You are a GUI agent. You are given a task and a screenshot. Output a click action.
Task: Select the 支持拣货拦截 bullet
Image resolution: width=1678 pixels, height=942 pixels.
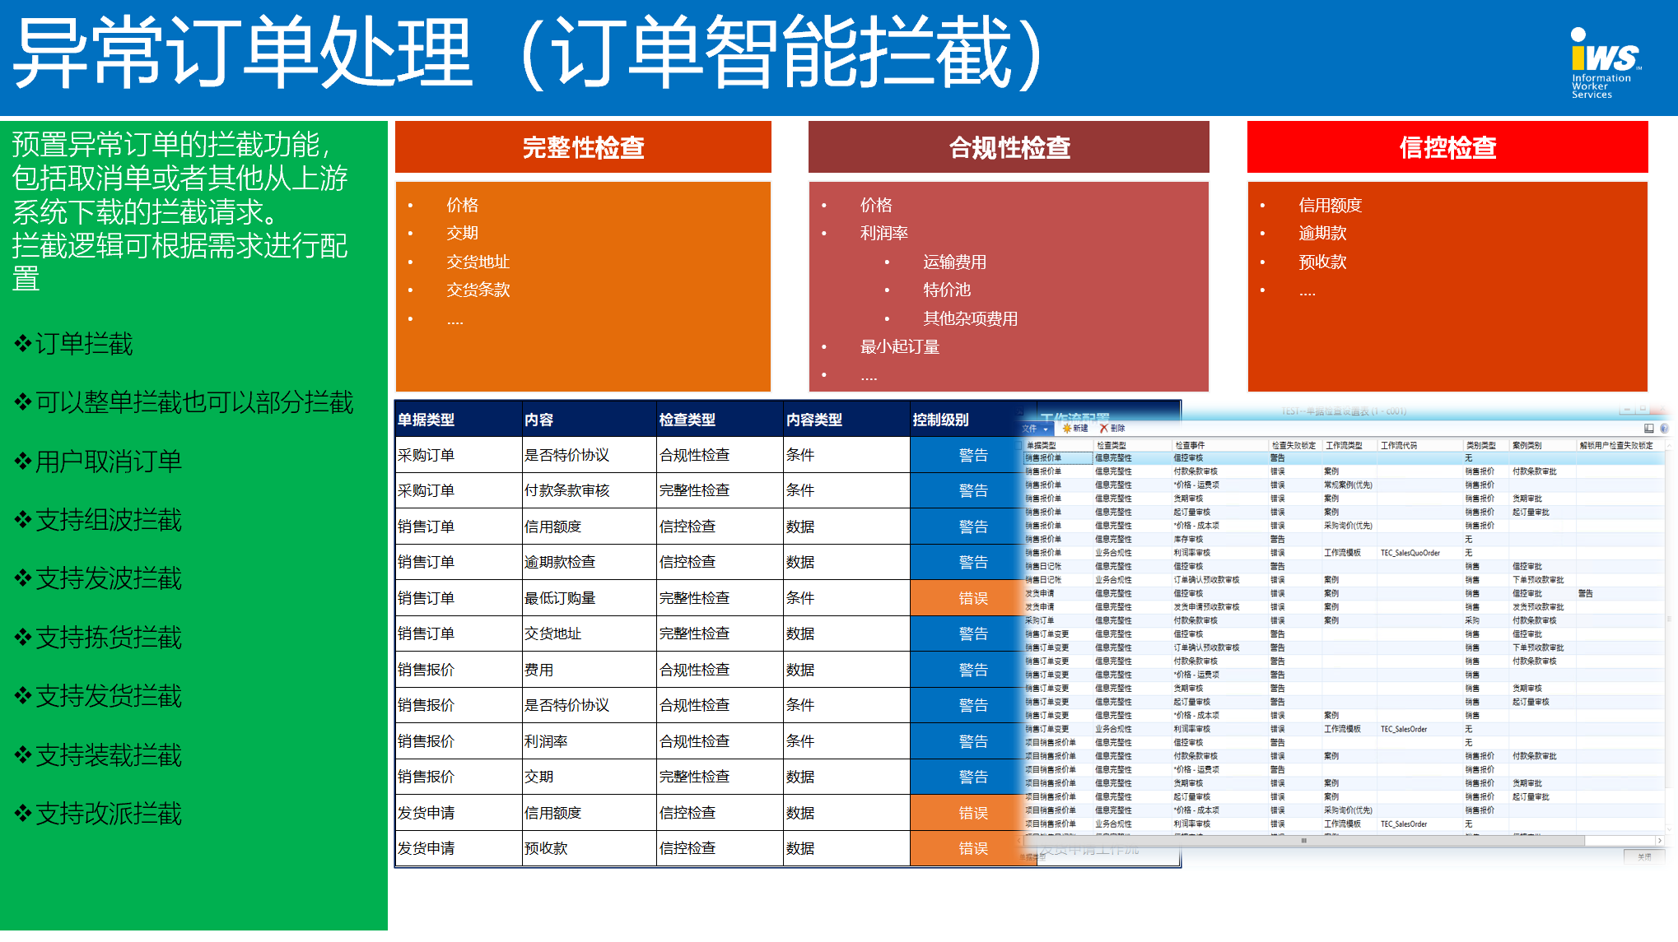click(x=98, y=638)
